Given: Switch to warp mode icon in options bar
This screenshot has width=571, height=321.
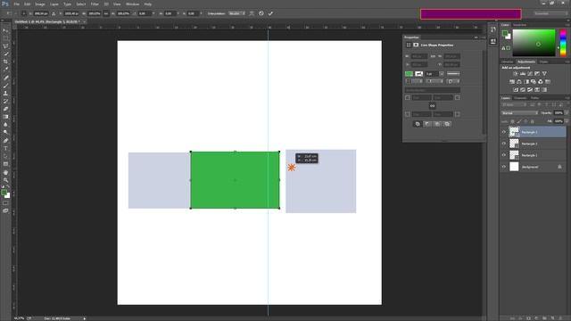Looking at the screenshot, I should (x=252, y=13).
